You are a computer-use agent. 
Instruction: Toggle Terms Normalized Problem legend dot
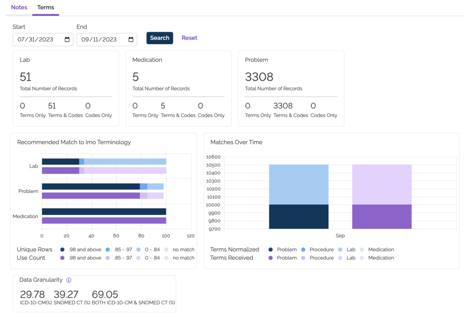pyautogui.click(x=270, y=250)
